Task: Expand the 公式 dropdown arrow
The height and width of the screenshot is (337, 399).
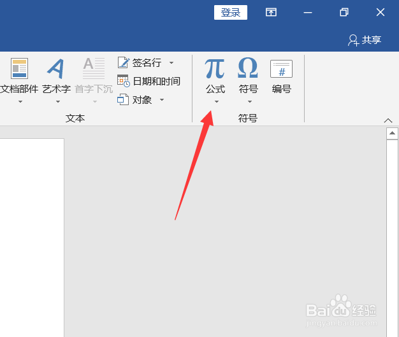Action: (217, 102)
